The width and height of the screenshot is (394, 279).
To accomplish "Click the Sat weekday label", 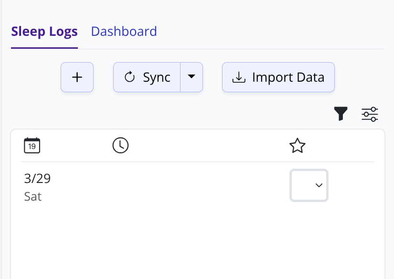I will [32, 196].
